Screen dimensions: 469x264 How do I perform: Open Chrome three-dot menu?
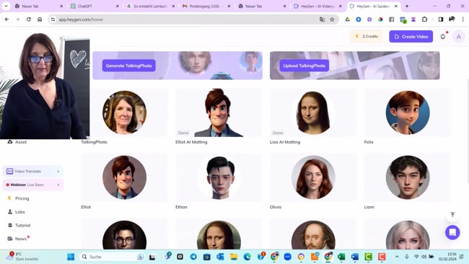tap(463, 19)
